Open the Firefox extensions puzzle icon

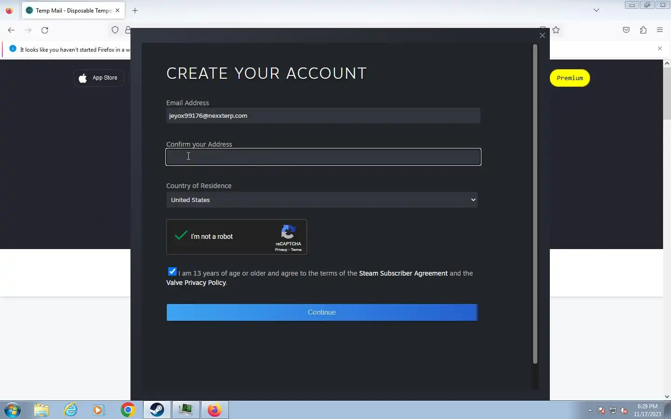pyautogui.click(x=643, y=30)
